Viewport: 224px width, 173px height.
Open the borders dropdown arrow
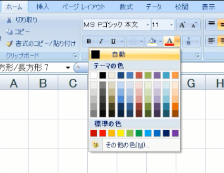(x=142, y=41)
